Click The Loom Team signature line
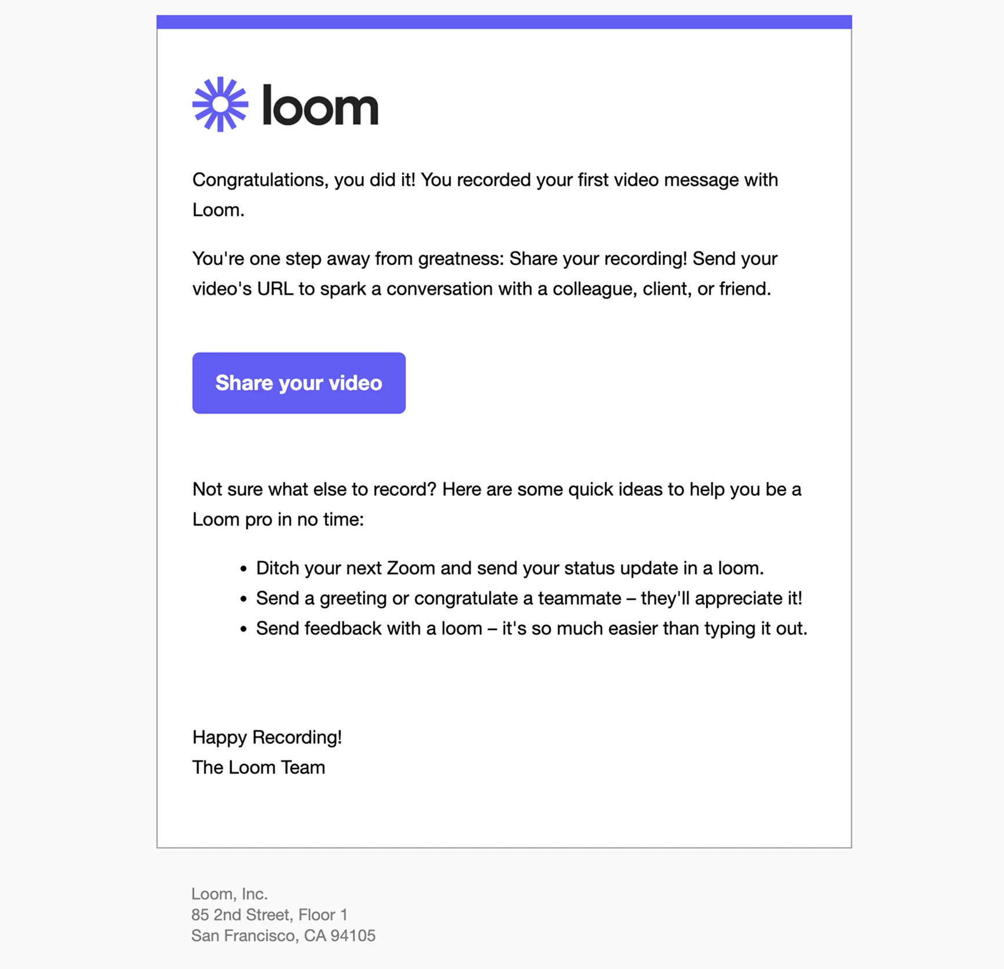The height and width of the screenshot is (969, 1004). [x=259, y=767]
